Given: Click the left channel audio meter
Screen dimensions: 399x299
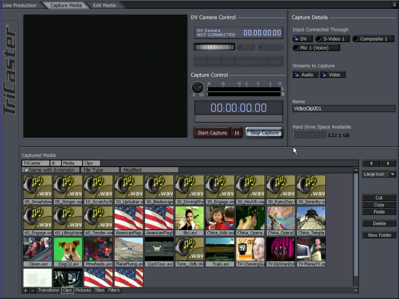Looking at the screenshot, I should point(244,89).
